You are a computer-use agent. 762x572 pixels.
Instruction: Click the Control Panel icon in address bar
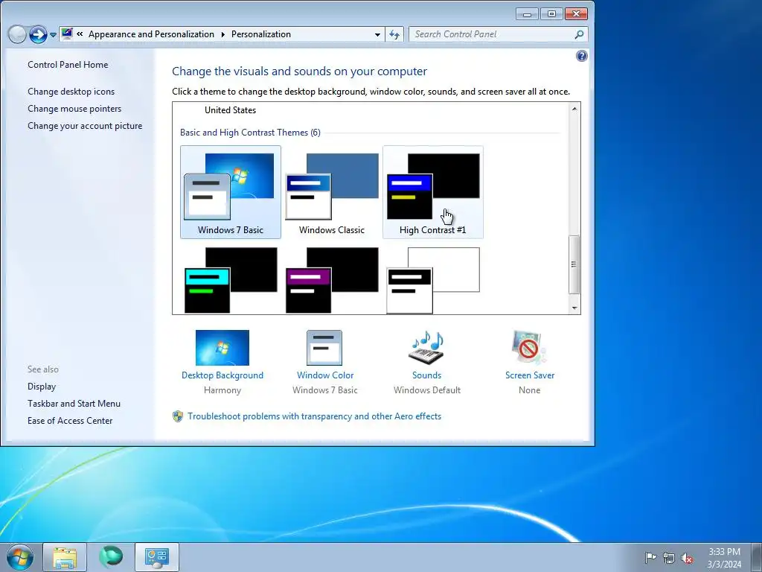(x=67, y=34)
